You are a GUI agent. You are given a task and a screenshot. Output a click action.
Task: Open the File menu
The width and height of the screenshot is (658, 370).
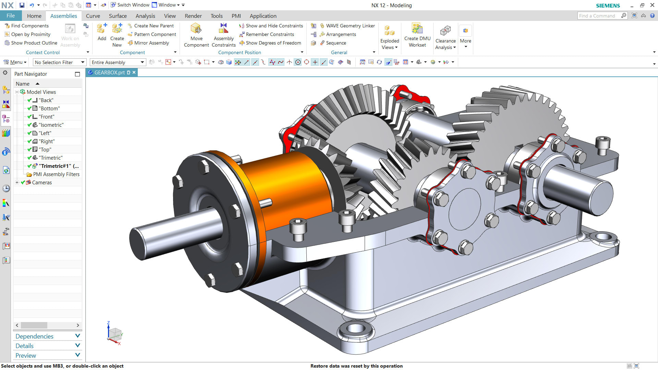click(11, 16)
